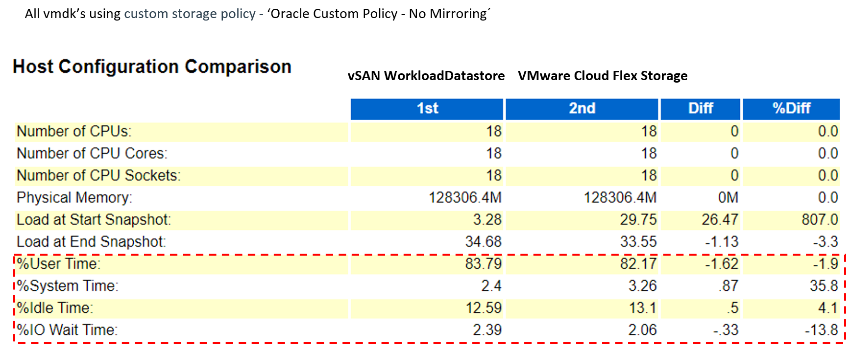Select the 'Number of CPU Cores:' row label
This screenshot has width=850, height=349.
coord(92,153)
